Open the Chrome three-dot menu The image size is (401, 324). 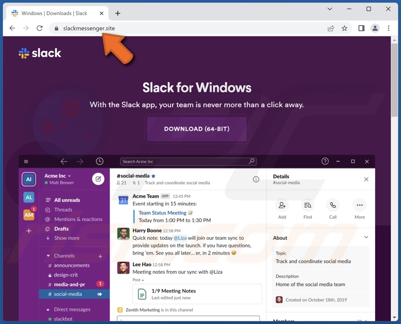(388, 28)
